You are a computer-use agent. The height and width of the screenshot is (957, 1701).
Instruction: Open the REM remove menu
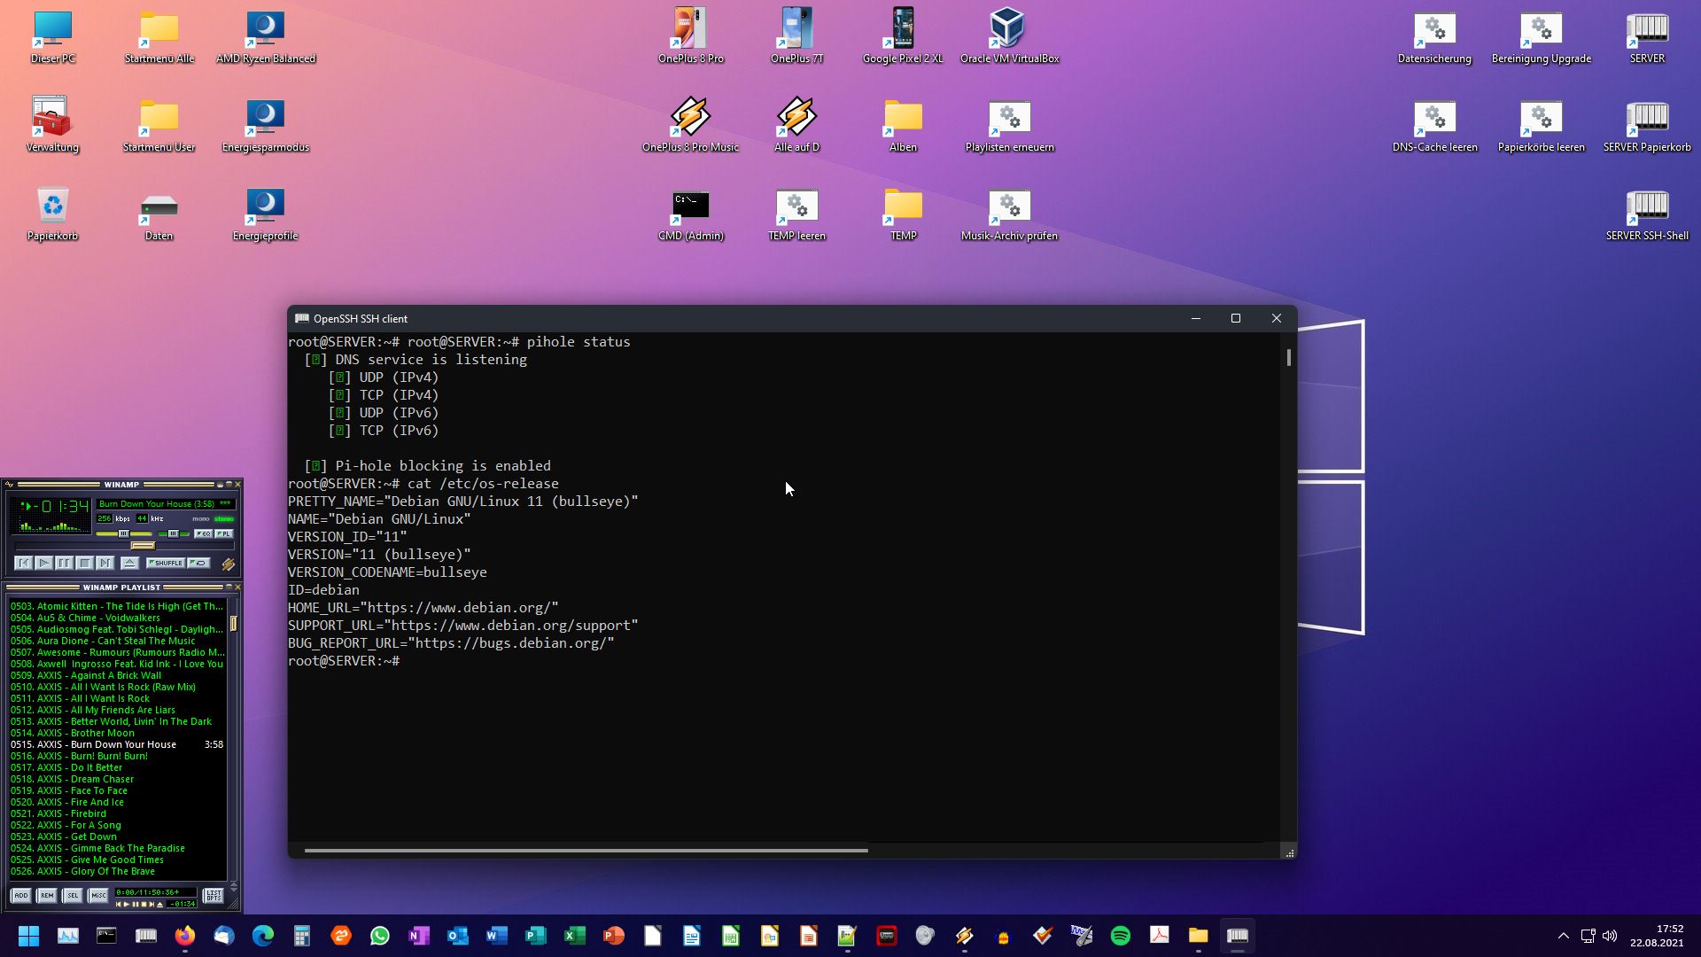pyautogui.click(x=47, y=896)
